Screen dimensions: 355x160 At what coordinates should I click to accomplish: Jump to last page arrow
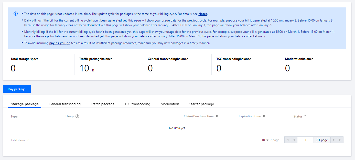(340, 140)
